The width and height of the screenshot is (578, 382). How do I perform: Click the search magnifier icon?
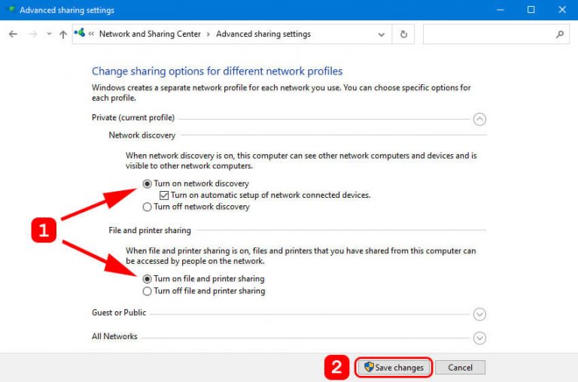click(x=559, y=35)
